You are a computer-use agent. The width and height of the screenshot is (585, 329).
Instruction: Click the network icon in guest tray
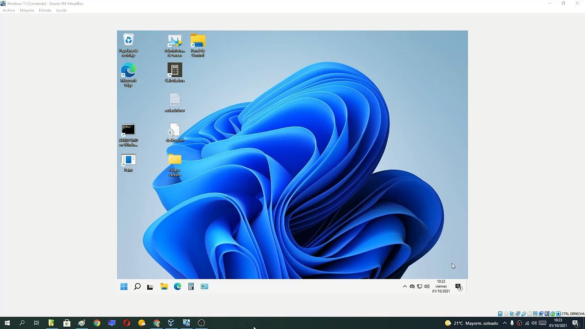point(420,287)
